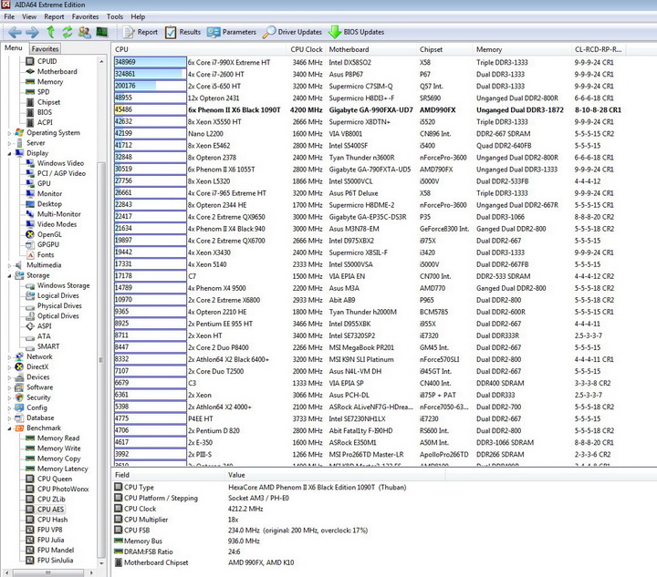The image size is (657, 577).
Task: Sort by the Motherboard column header
Action: point(371,49)
